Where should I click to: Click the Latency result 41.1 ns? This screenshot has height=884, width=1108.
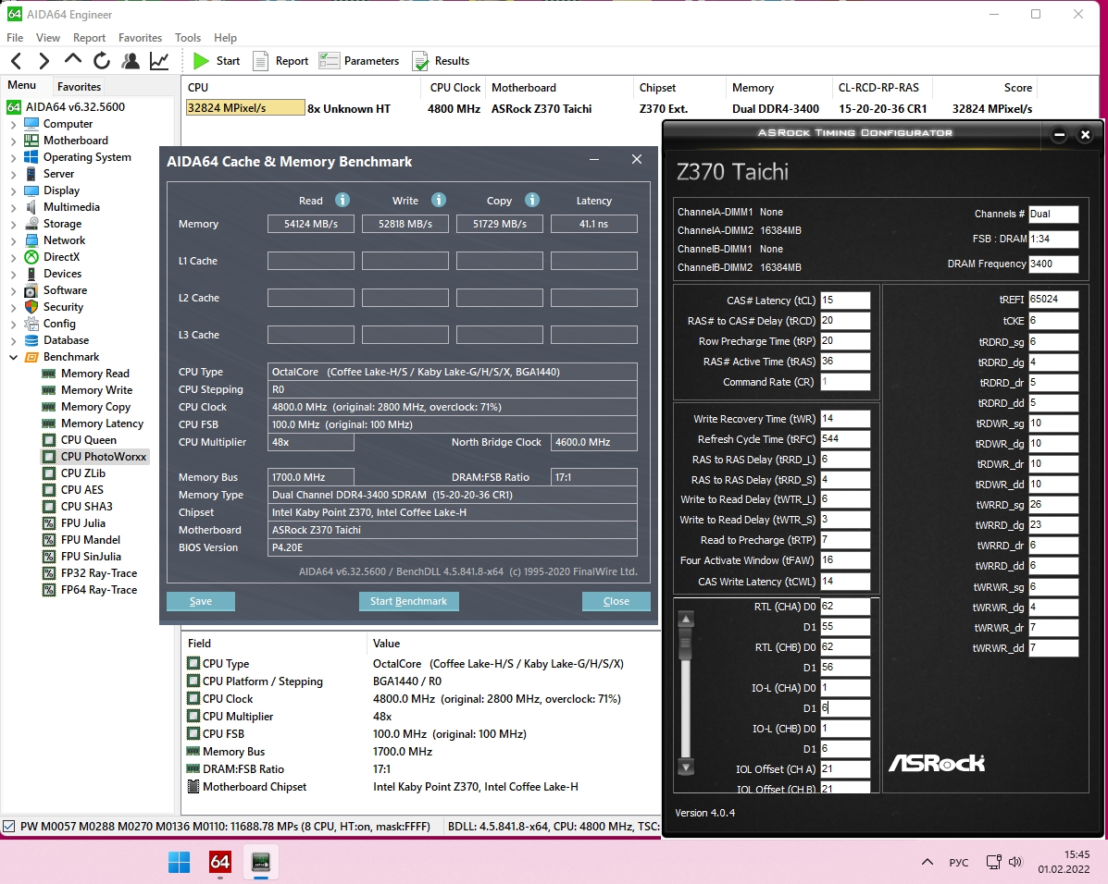click(593, 224)
